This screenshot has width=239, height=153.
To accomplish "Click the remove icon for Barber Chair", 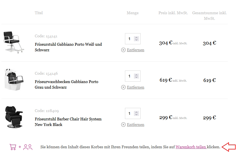I will [x=123, y=125].
